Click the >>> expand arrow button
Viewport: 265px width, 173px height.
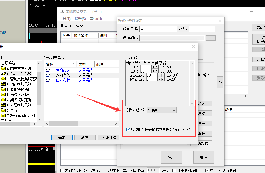point(219,82)
